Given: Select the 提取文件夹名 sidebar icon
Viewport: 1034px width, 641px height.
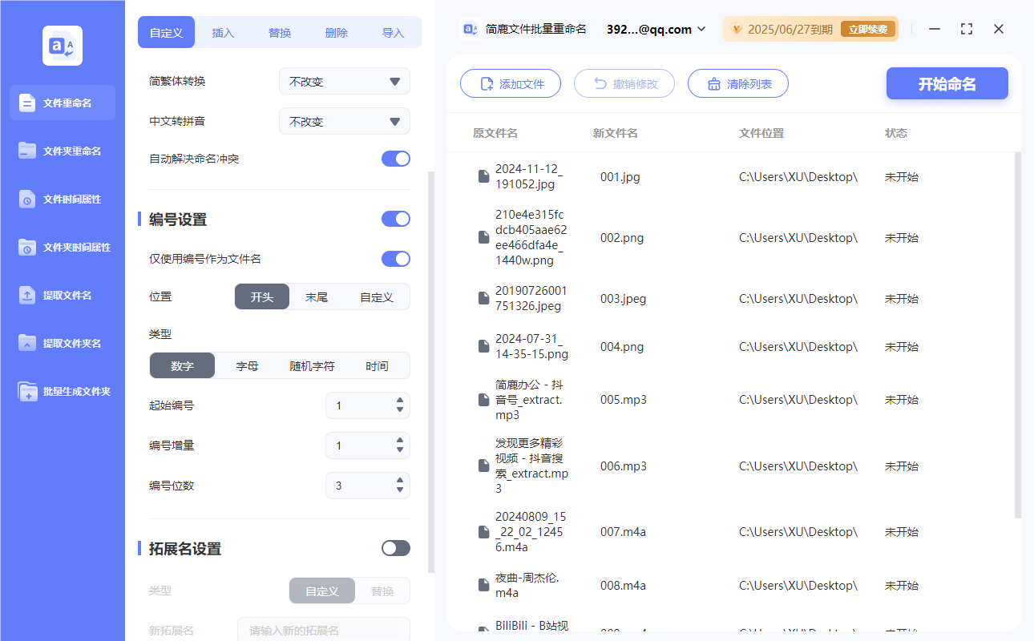Looking at the screenshot, I should (27, 343).
